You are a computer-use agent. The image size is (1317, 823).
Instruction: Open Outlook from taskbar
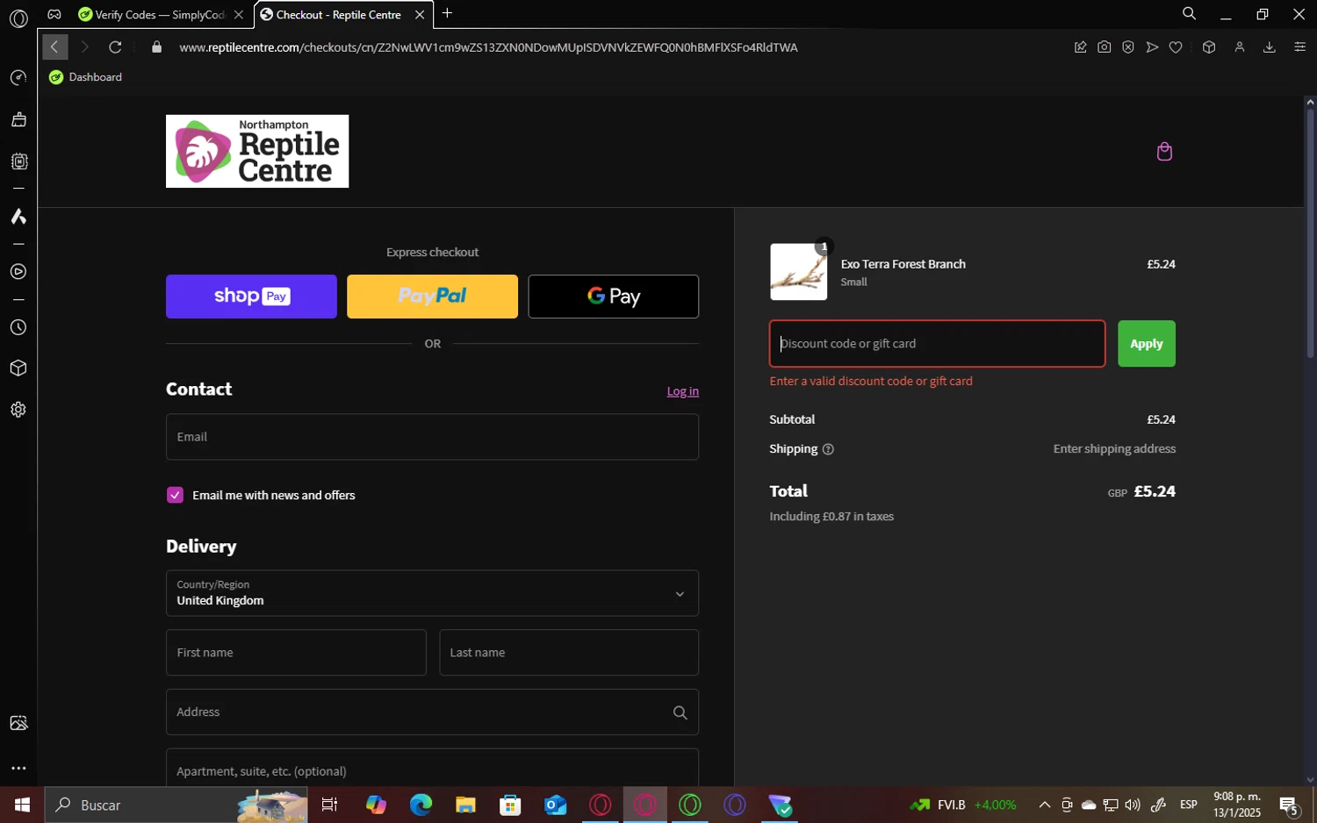(555, 805)
